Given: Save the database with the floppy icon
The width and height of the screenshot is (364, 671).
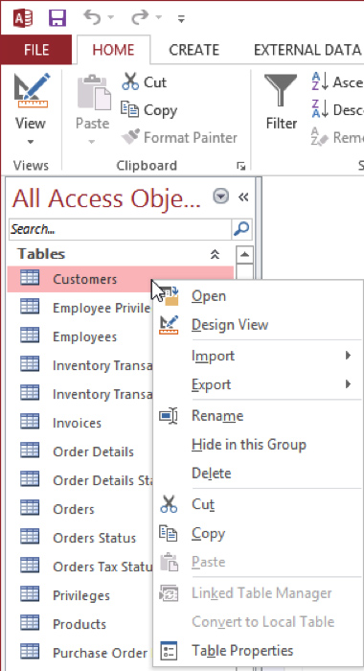Looking at the screenshot, I should 57,18.
